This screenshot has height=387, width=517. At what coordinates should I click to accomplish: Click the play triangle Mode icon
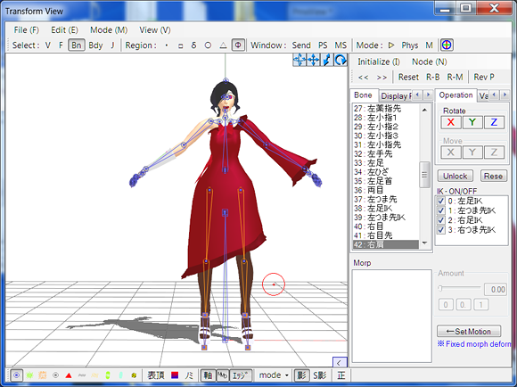tap(391, 45)
